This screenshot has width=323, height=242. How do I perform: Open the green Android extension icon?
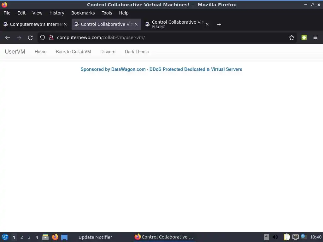304,38
